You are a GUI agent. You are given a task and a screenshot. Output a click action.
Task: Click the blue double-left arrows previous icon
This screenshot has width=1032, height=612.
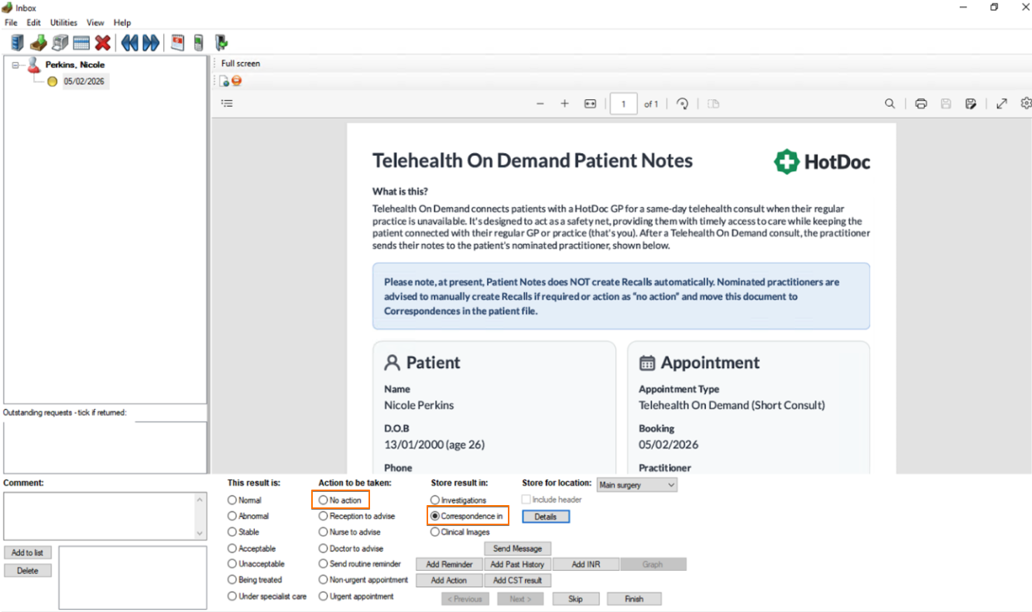129,43
